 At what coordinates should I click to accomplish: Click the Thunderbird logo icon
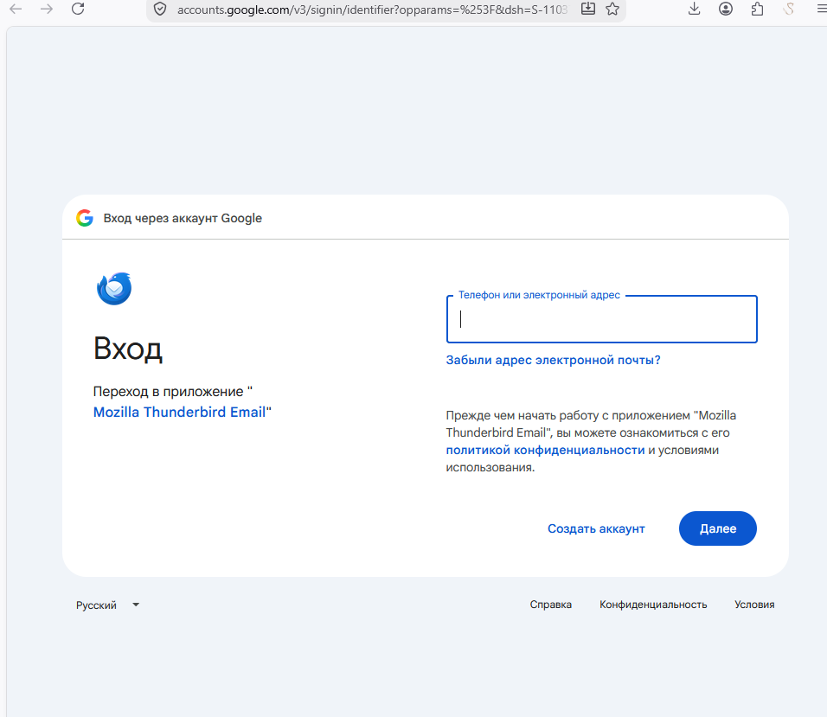pos(114,288)
